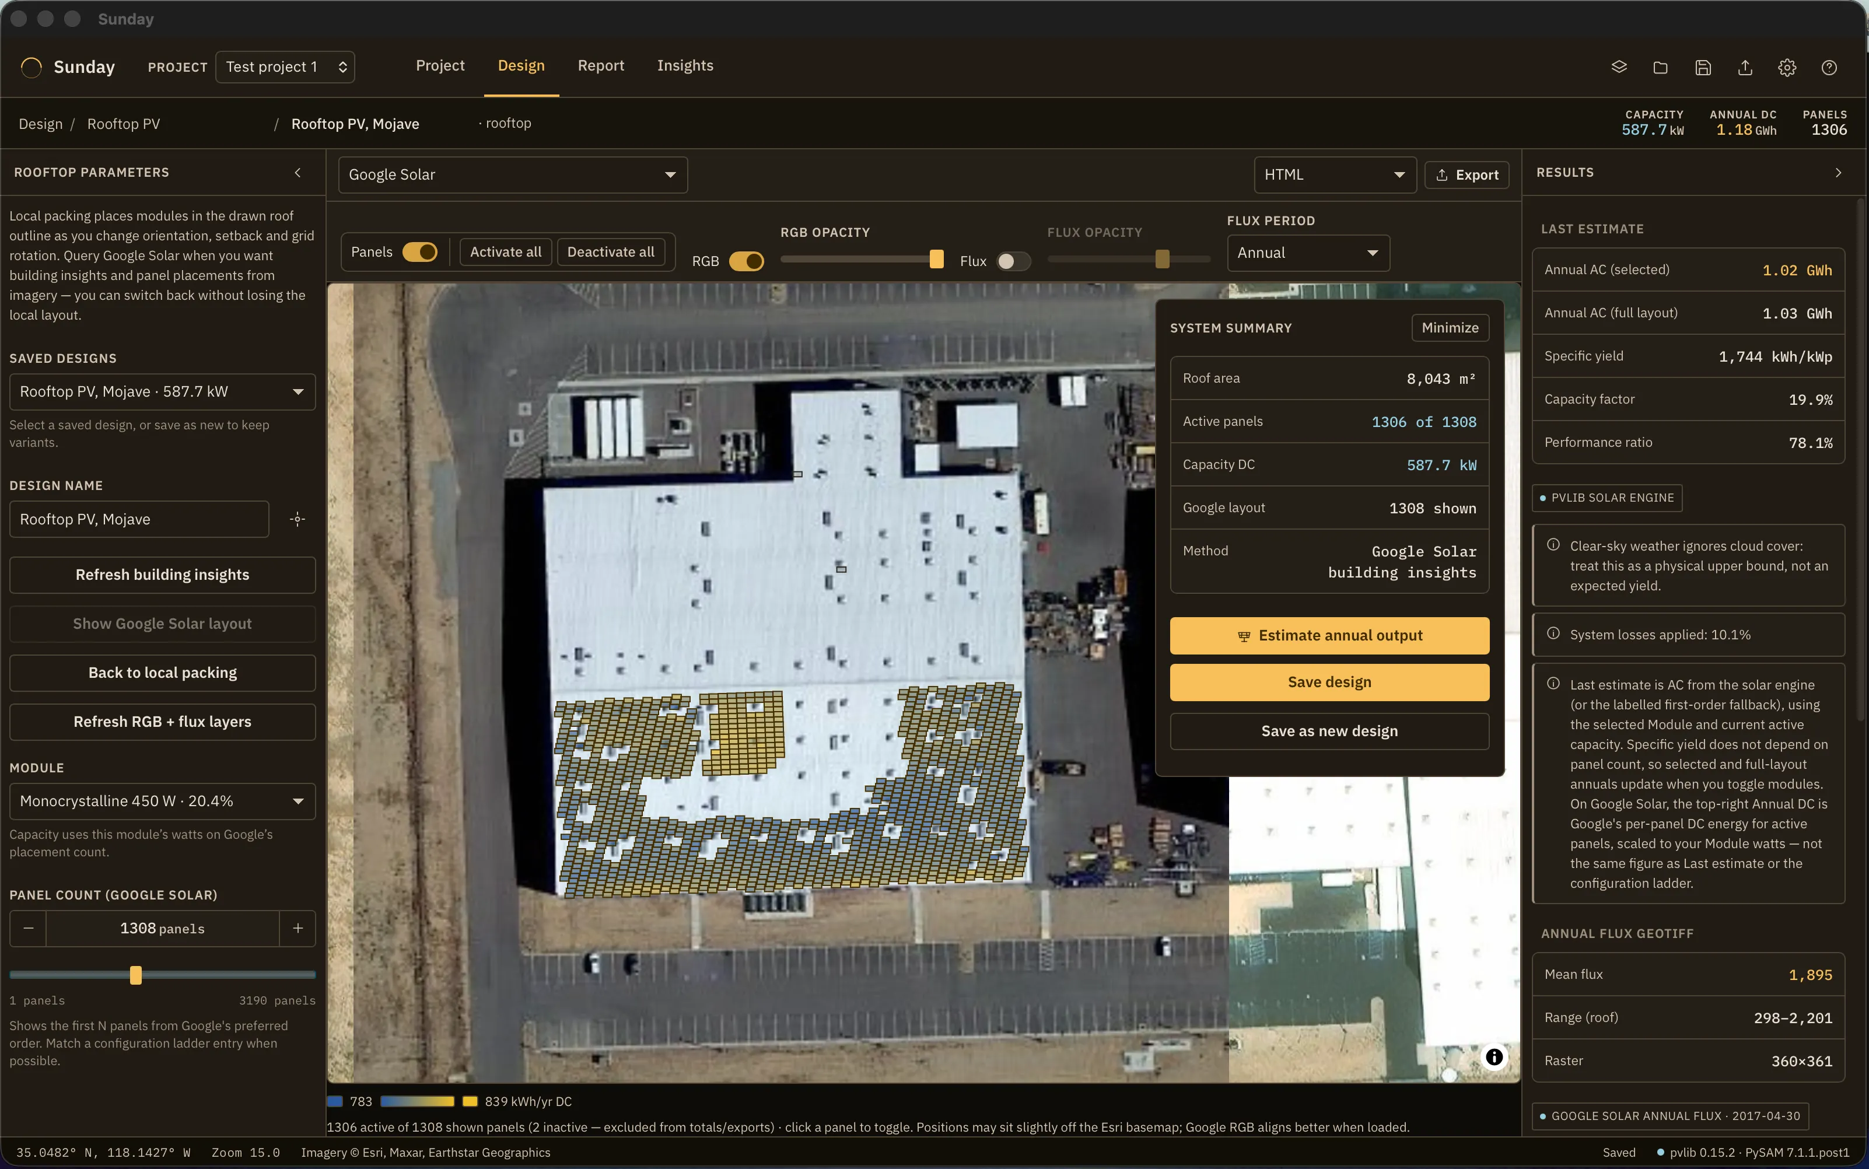Click Estimate annual output button
Image resolution: width=1869 pixels, height=1169 pixels.
[x=1329, y=635]
